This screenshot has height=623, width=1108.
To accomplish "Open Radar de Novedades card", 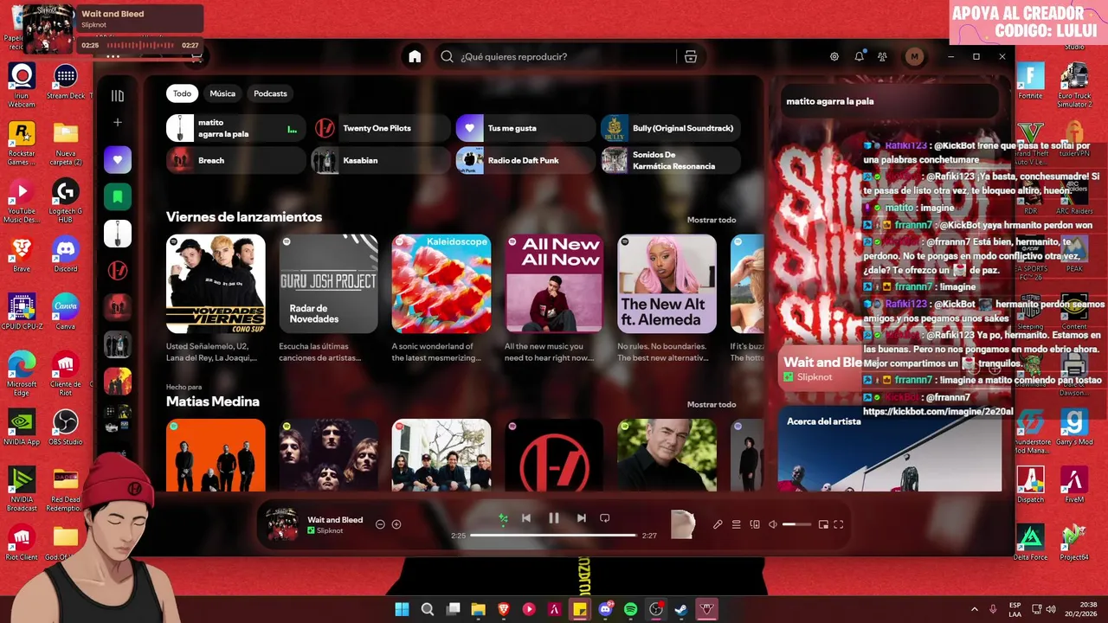I will 328,284.
